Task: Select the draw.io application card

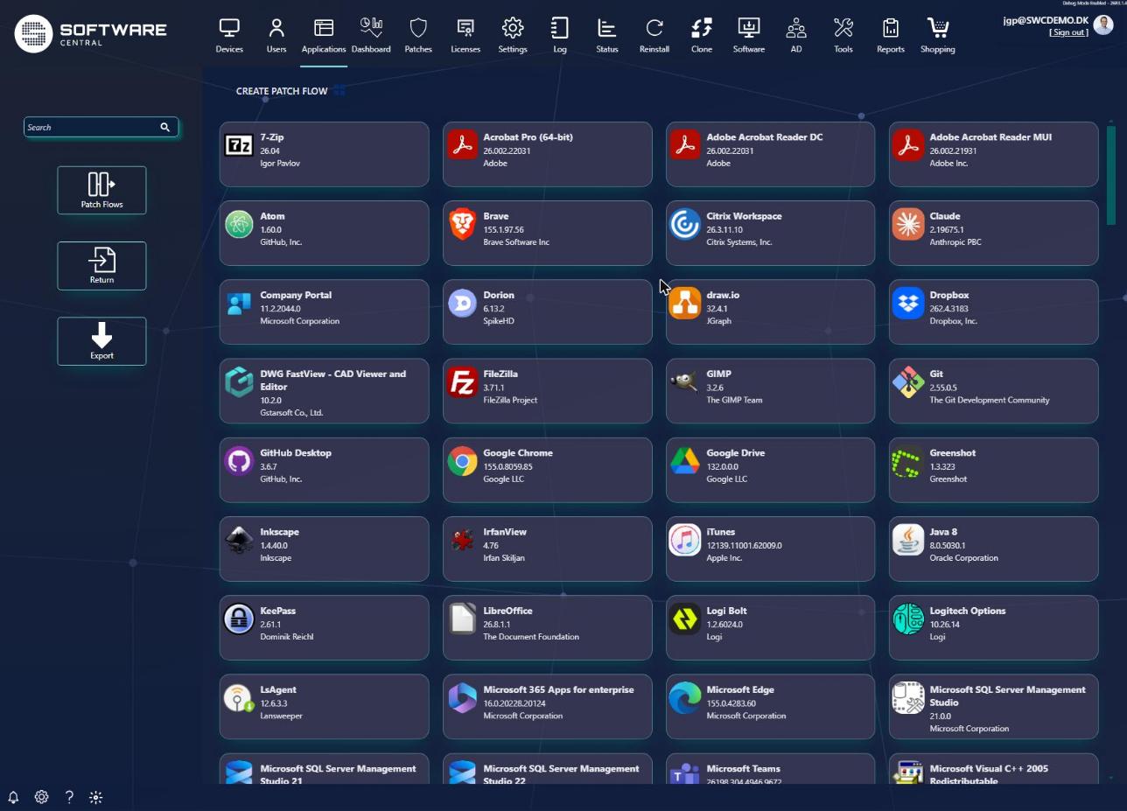Action: pos(770,311)
